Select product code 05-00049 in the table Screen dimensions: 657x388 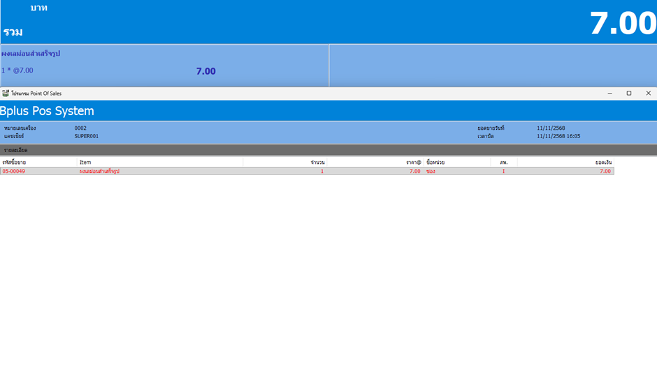[14, 171]
